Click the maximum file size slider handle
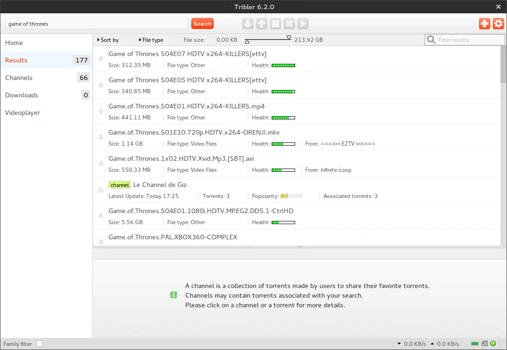The width and height of the screenshot is (507, 350). tap(289, 38)
